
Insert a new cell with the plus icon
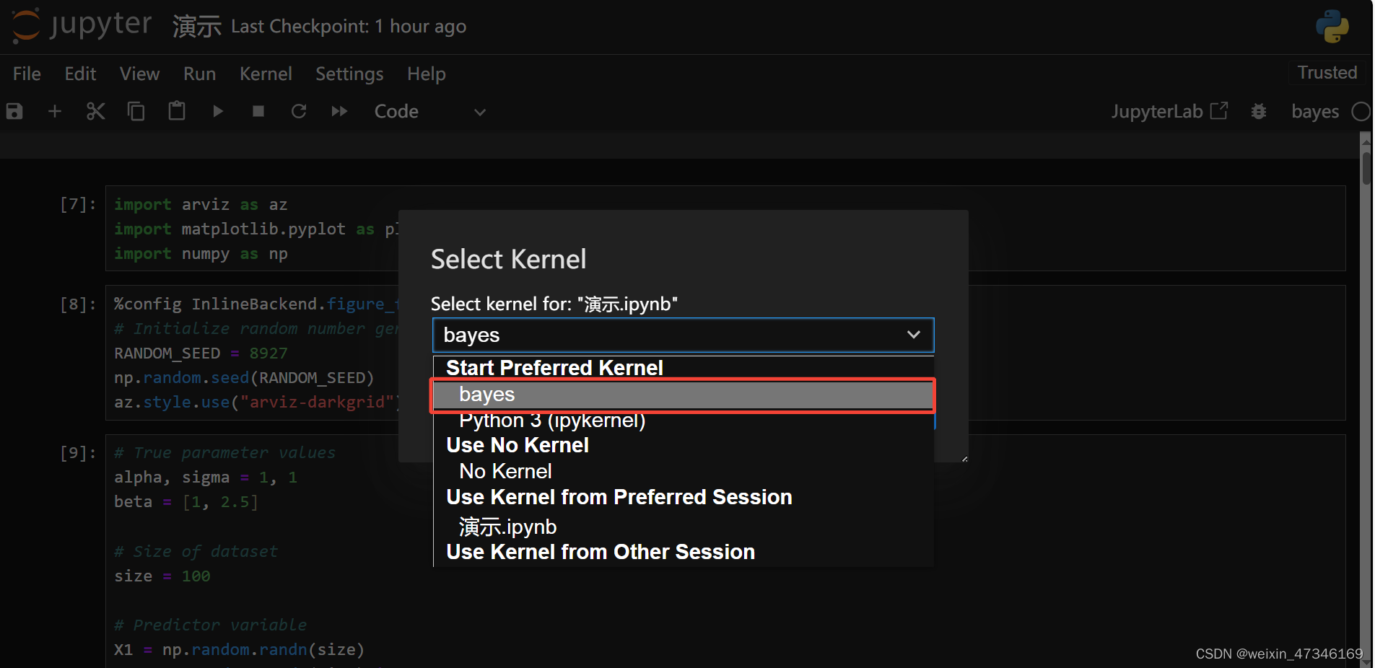point(55,111)
